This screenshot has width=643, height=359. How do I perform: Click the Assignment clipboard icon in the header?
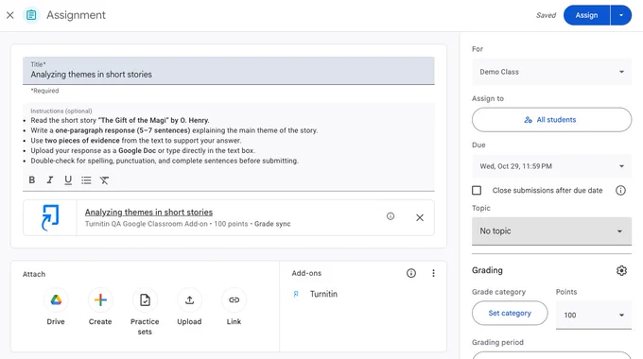[x=31, y=15]
